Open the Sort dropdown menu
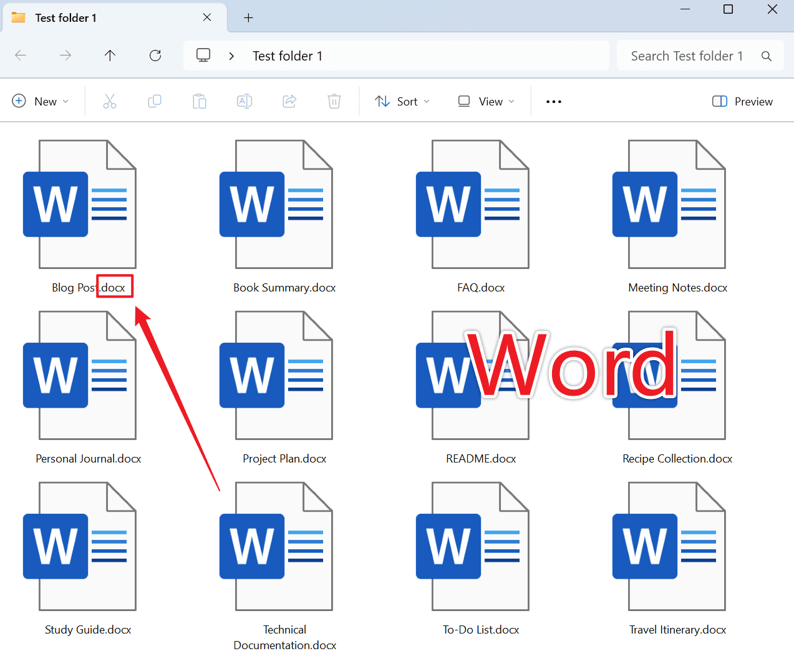Screen dimensions: 794x656 click(402, 101)
